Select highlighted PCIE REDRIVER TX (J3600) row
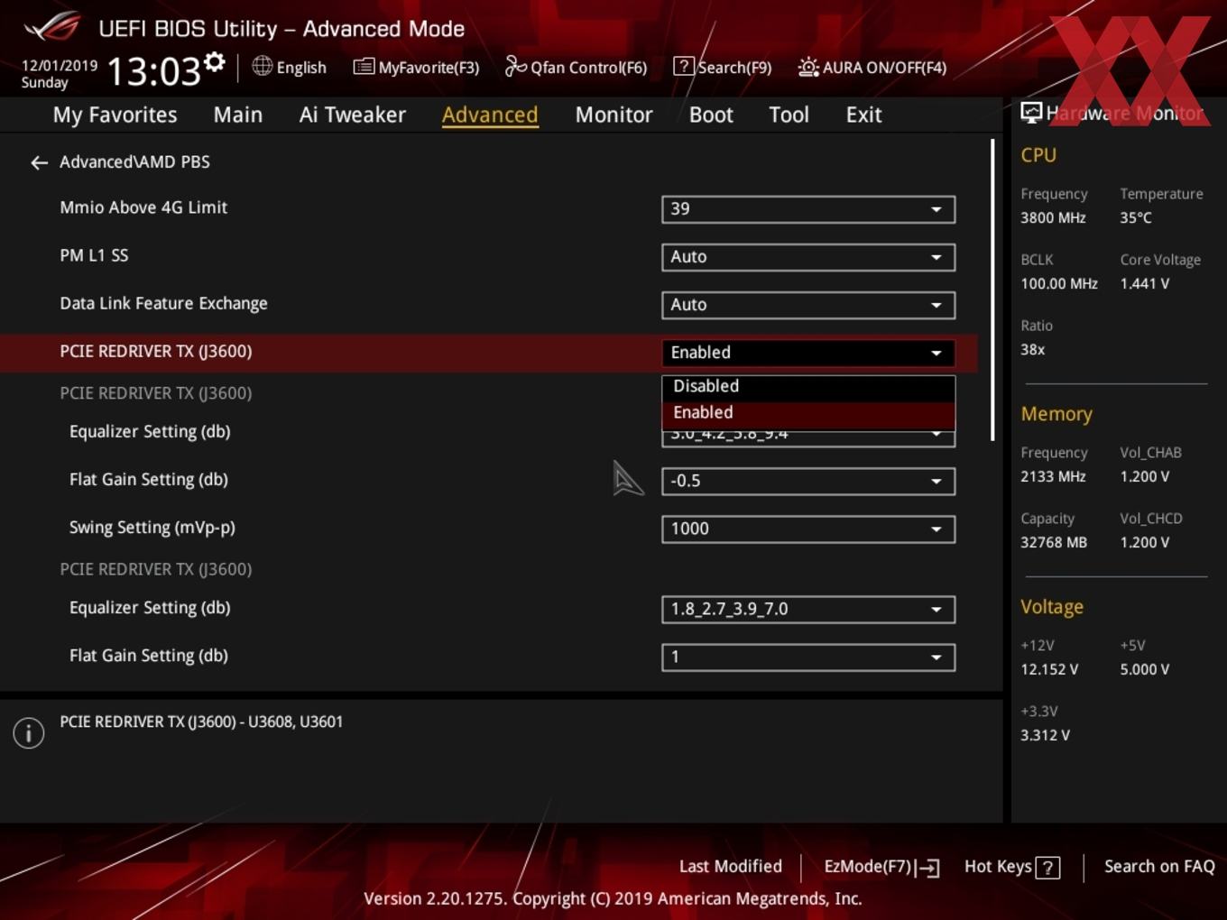The height and width of the screenshot is (920, 1227). click(x=489, y=352)
